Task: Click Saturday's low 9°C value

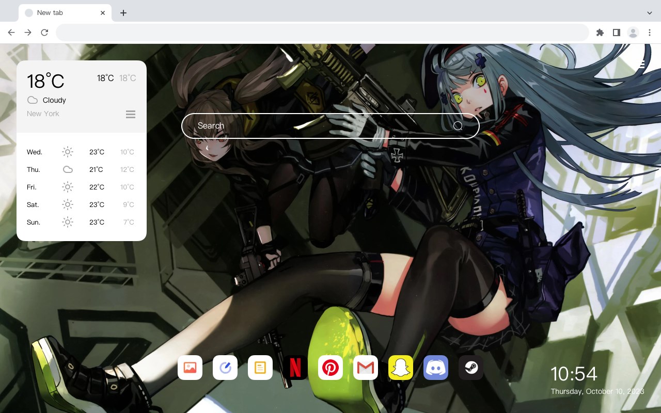Action: pos(129,204)
